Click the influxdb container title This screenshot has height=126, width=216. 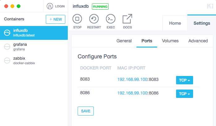point(80,6)
